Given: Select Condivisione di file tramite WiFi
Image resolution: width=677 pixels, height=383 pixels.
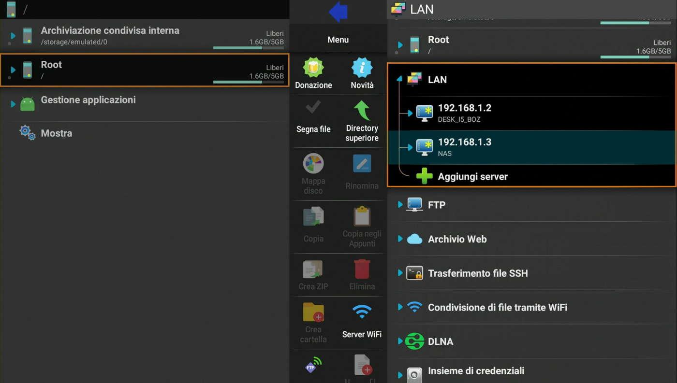Looking at the screenshot, I should 531,307.
